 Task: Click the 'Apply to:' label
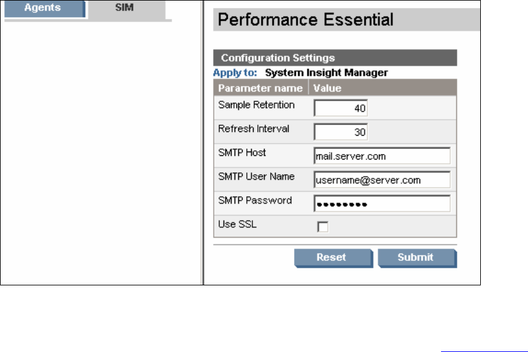(235, 73)
